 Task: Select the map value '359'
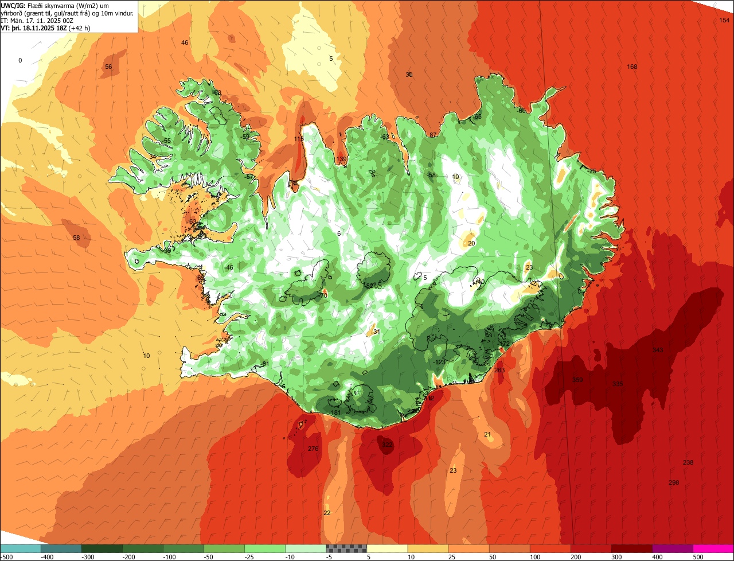coord(577,380)
